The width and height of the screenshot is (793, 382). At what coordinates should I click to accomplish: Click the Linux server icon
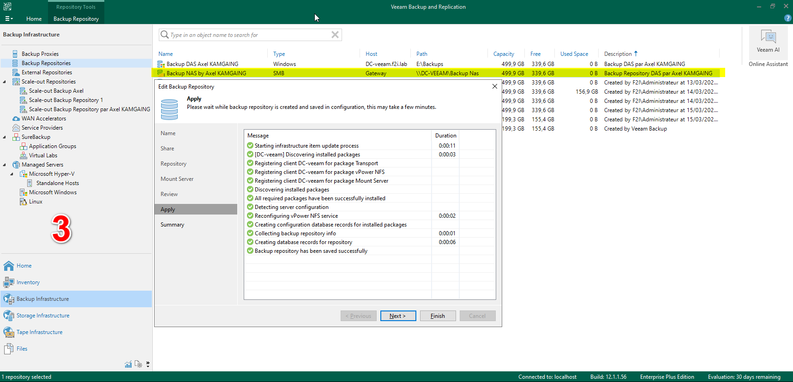click(x=23, y=202)
